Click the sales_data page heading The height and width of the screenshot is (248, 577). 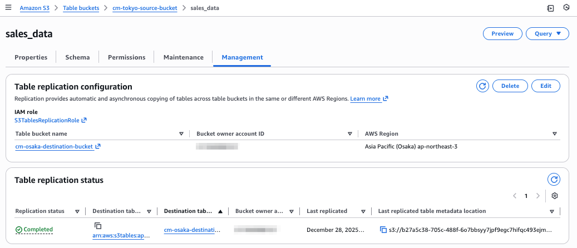tap(29, 34)
